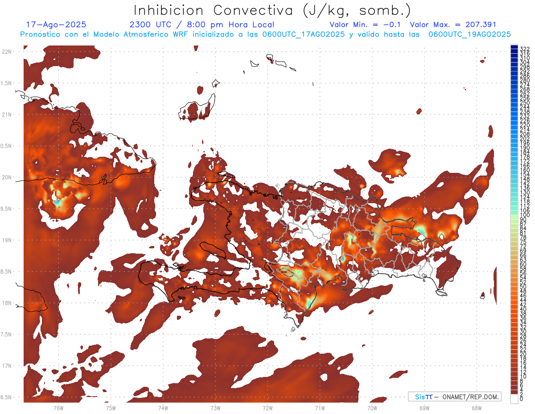This screenshot has height=414, width=535.
Task: Click the "250" color scale value
Action: pos(524,103)
